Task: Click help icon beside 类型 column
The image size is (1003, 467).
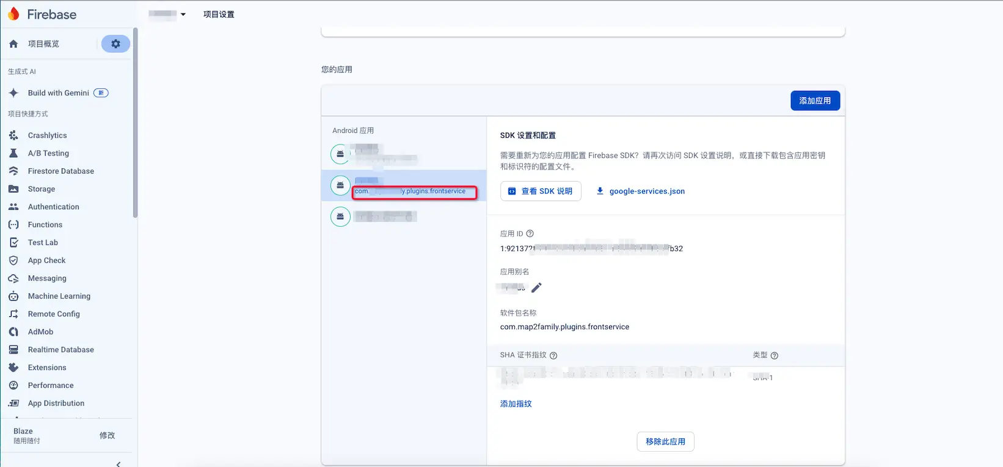Action: coord(775,355)
